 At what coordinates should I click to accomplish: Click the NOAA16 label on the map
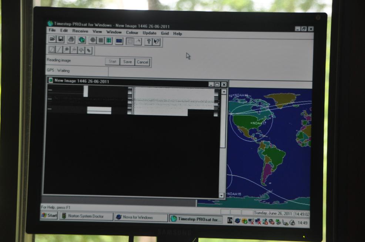(234, 194)
